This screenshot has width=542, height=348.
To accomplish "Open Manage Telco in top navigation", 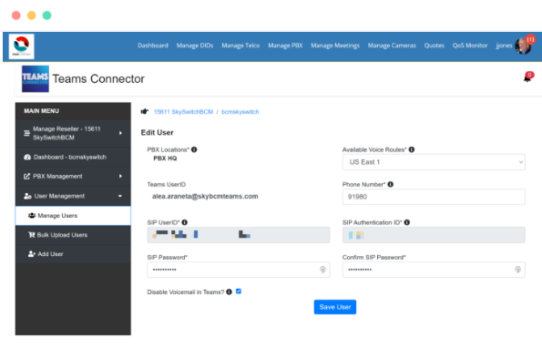I will pos(240,46).
